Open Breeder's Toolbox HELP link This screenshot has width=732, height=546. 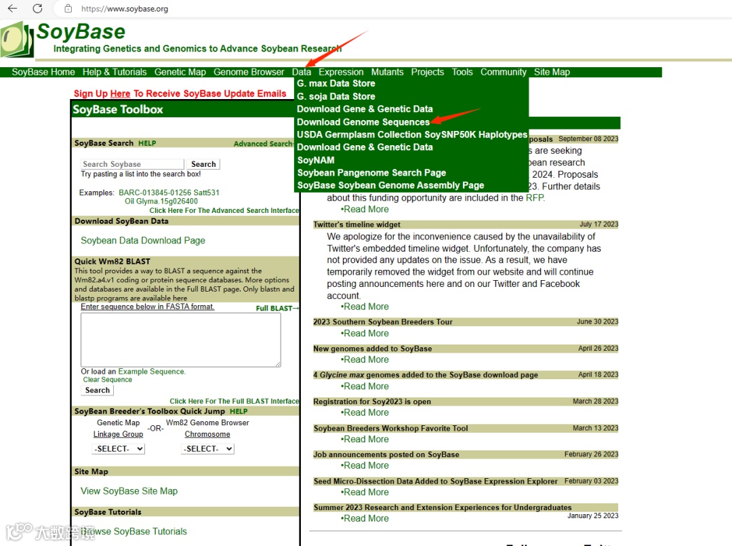coord(239,412)
